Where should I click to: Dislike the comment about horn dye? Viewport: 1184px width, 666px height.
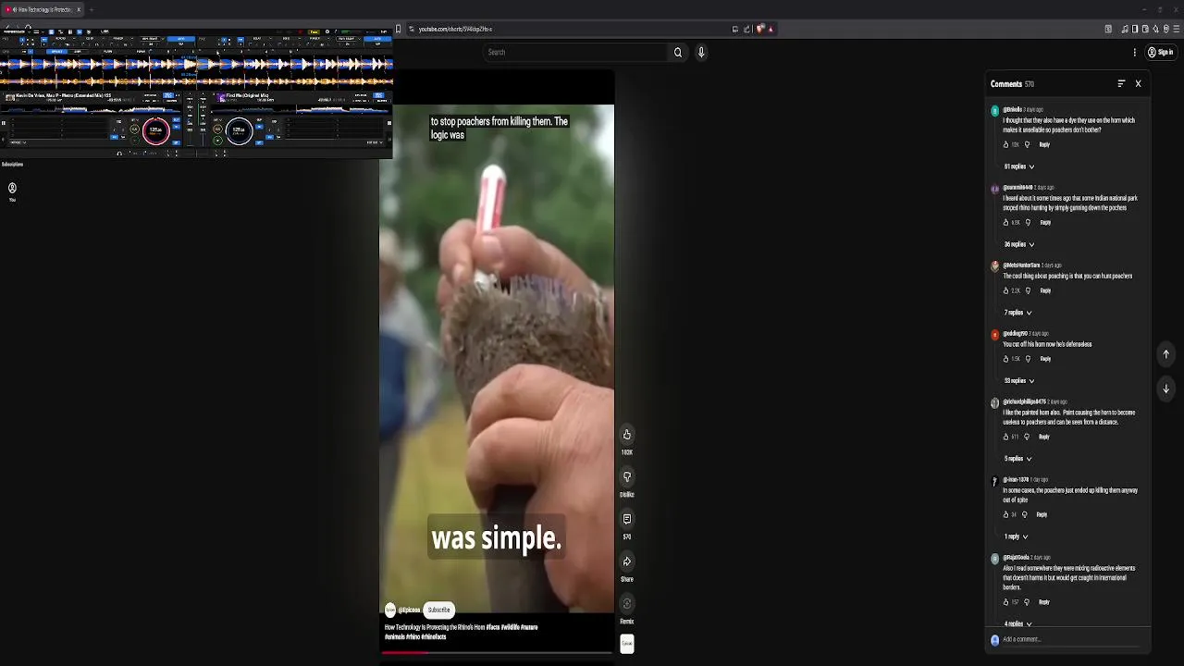pos(1027,145)
